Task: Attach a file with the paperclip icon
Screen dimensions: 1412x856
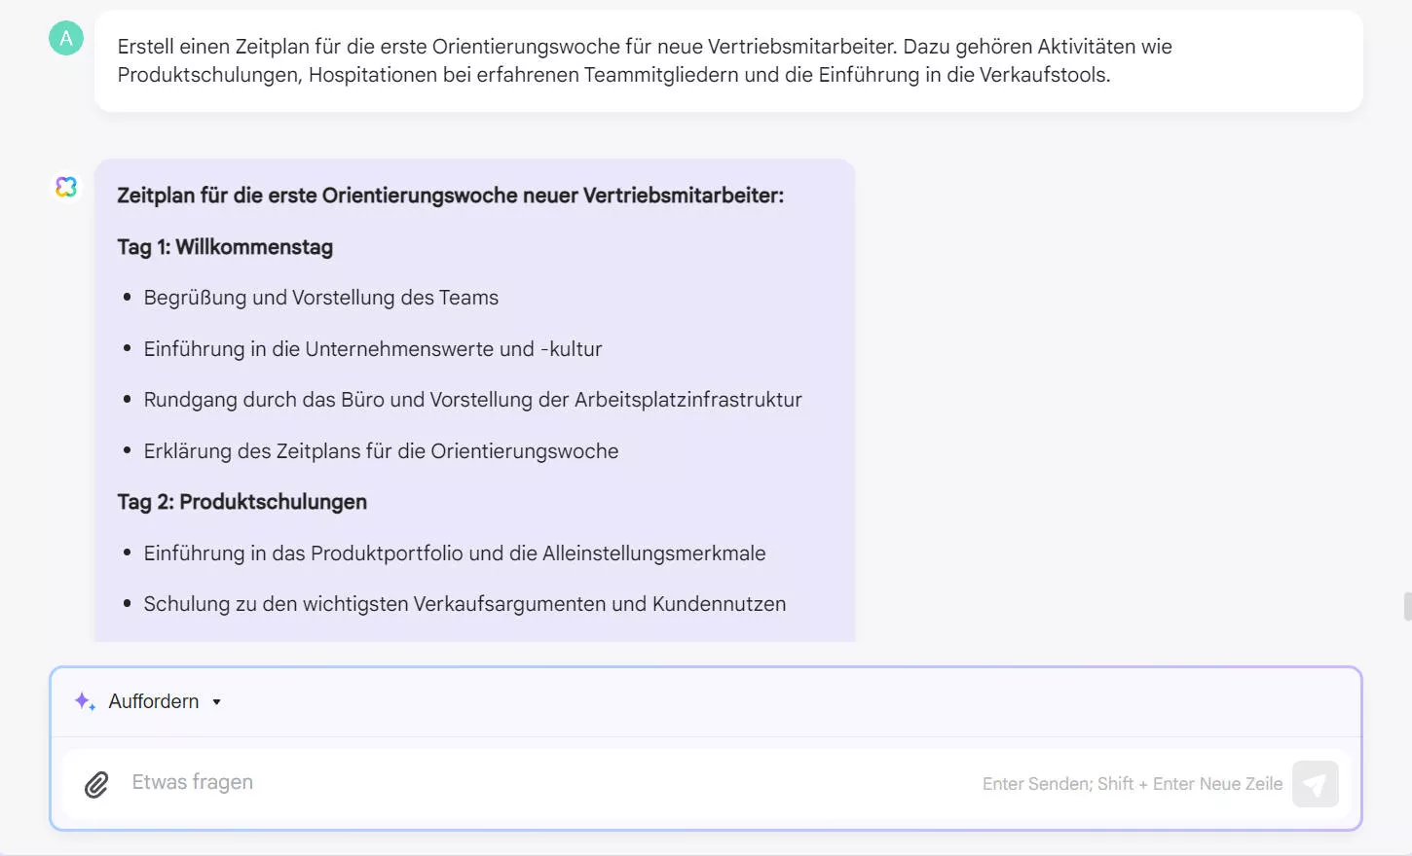Action: [x=95, y=782]
